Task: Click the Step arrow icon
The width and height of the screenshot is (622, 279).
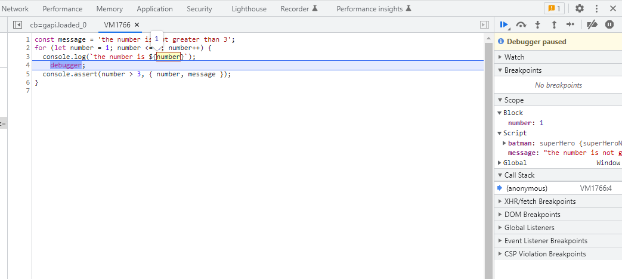Action: click(570, 24)
